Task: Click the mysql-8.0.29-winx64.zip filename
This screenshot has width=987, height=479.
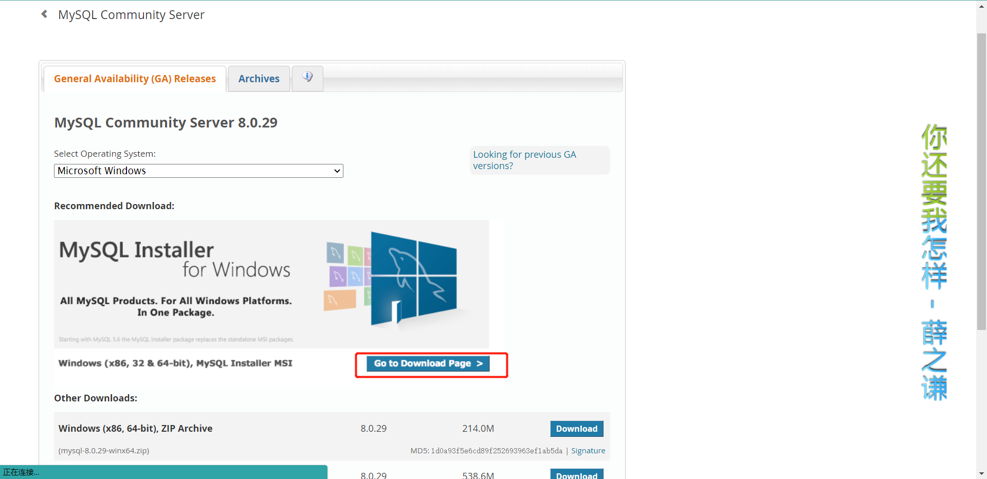Action: tap(104, 451)
